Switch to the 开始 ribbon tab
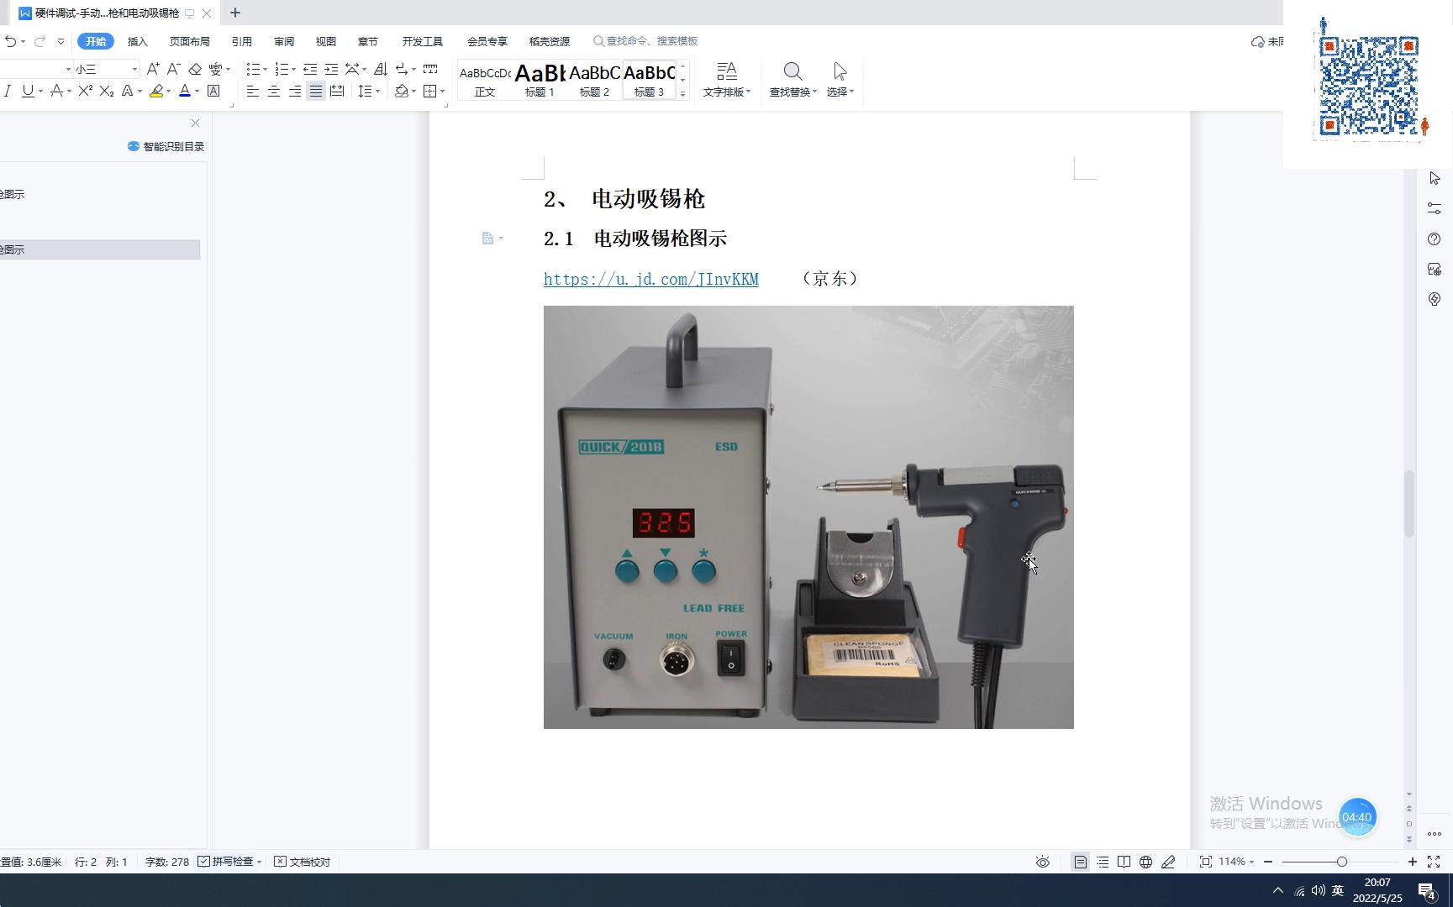Screen dimensions: 1453x907 96,41
